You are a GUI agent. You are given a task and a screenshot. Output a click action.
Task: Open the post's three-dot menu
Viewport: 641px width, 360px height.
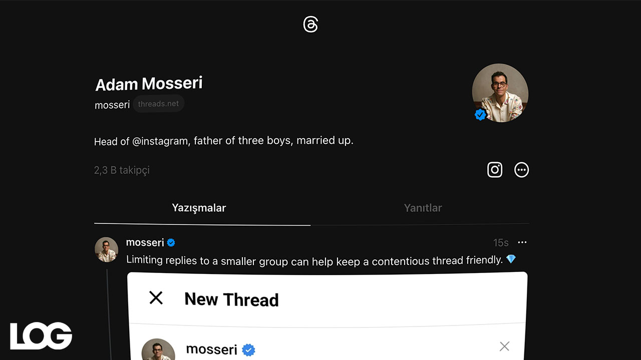click(x=522, y=242)
